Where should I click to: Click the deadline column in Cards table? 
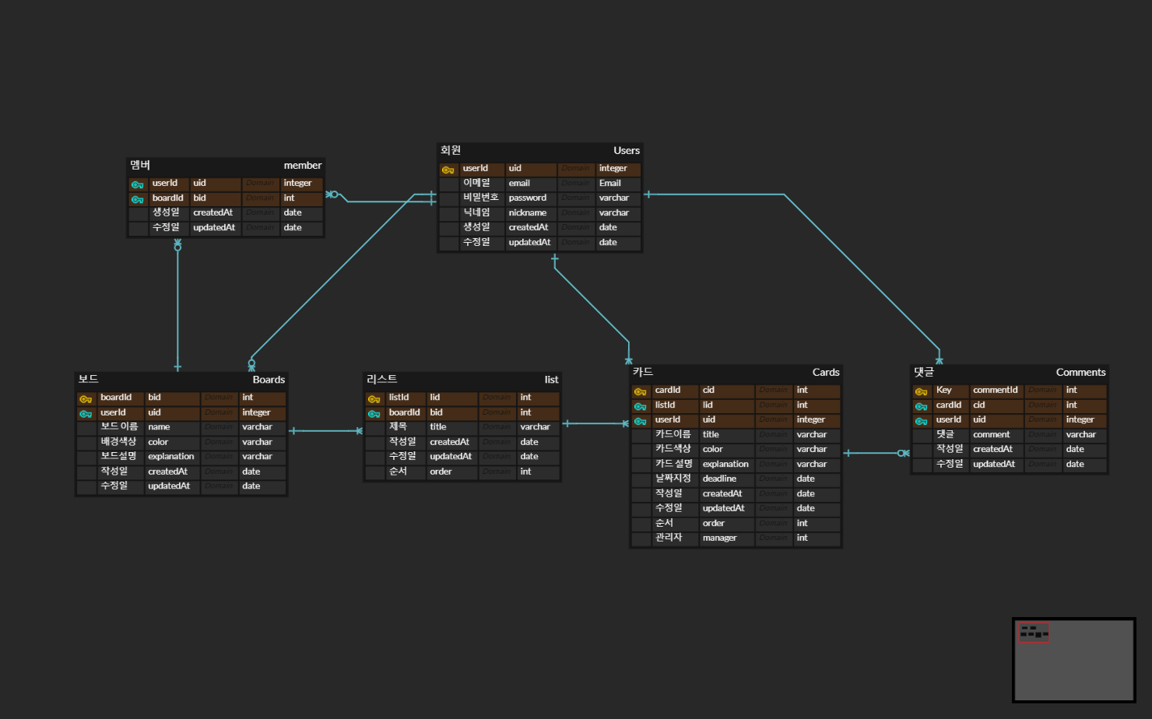719,479
